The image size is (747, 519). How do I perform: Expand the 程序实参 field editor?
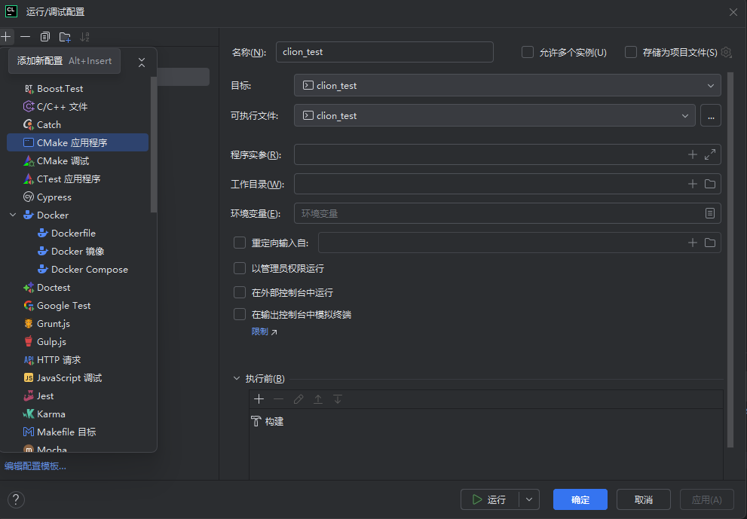[x=710, y=154]
